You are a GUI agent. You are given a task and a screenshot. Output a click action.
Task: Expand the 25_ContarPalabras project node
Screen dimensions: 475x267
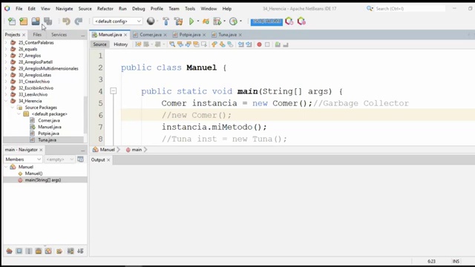6,43
